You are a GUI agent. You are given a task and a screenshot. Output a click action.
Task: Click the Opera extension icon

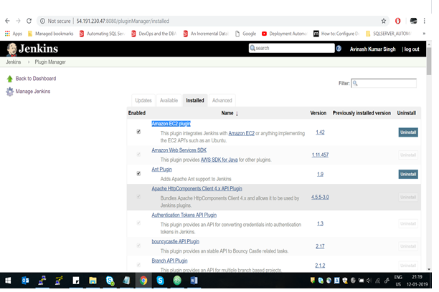tap(397, 21)
